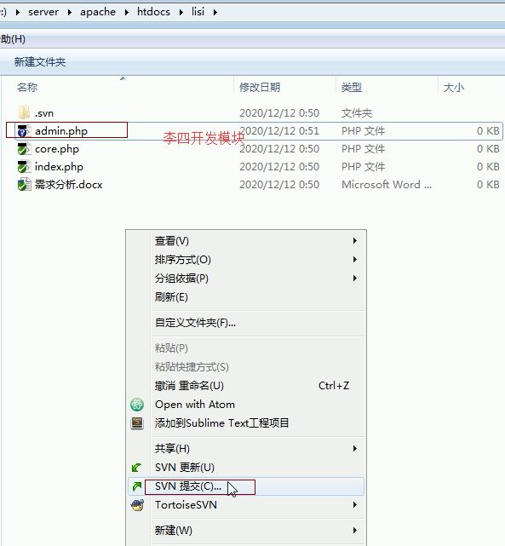Click the SVN 提交 green arrow icon
The height and width of the screenshot is (546, 505).
point(137,486)
